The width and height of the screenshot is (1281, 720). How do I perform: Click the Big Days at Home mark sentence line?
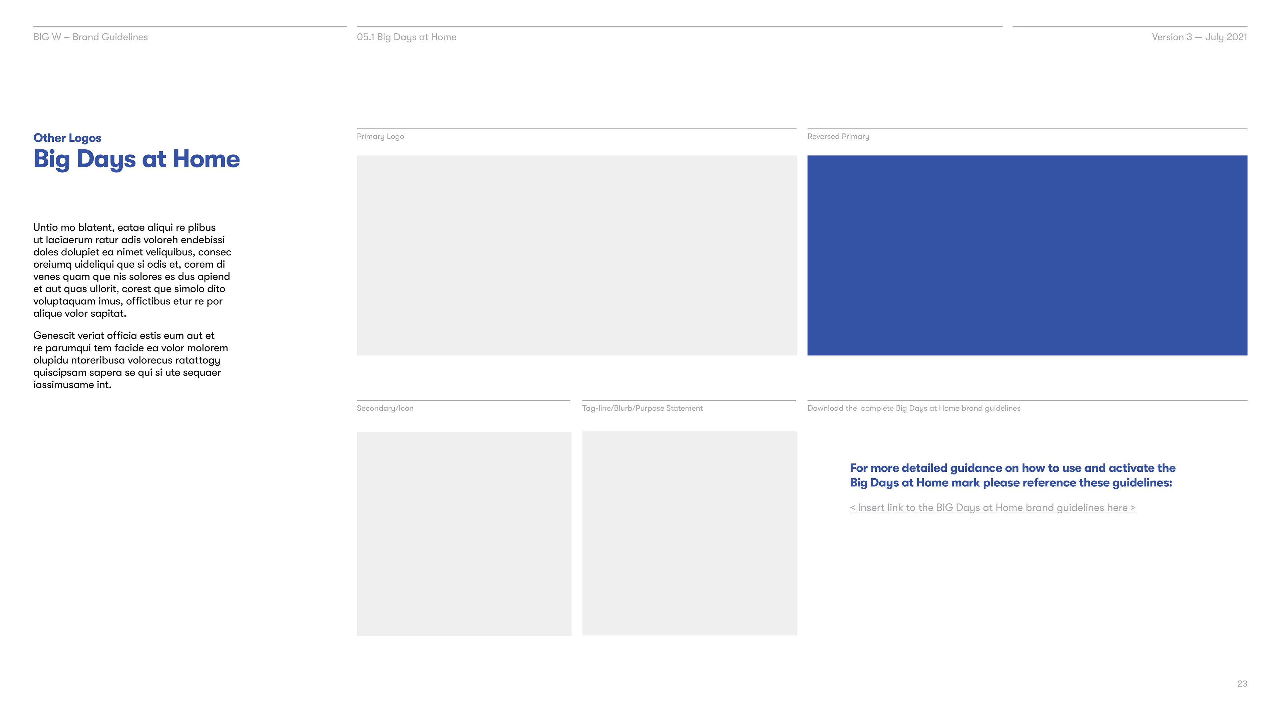click(x=1010, y=482)
